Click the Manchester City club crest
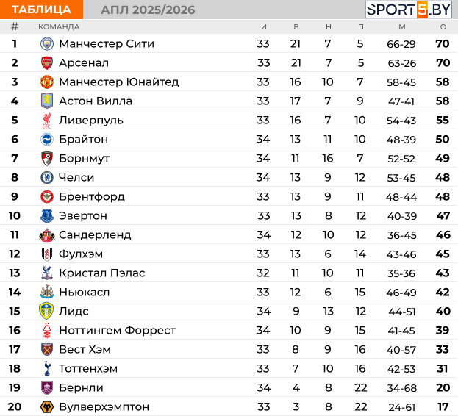This screenshot has width=458, height=416. pos(47,43)
